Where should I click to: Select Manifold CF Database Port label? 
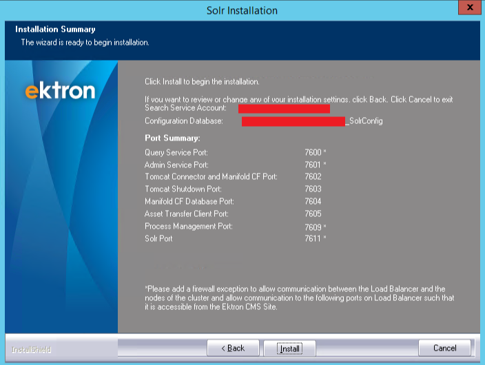[x=189, y=201]
